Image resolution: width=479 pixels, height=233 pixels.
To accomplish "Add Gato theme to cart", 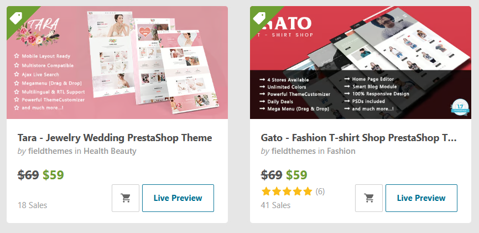I will tap(369, 198).
